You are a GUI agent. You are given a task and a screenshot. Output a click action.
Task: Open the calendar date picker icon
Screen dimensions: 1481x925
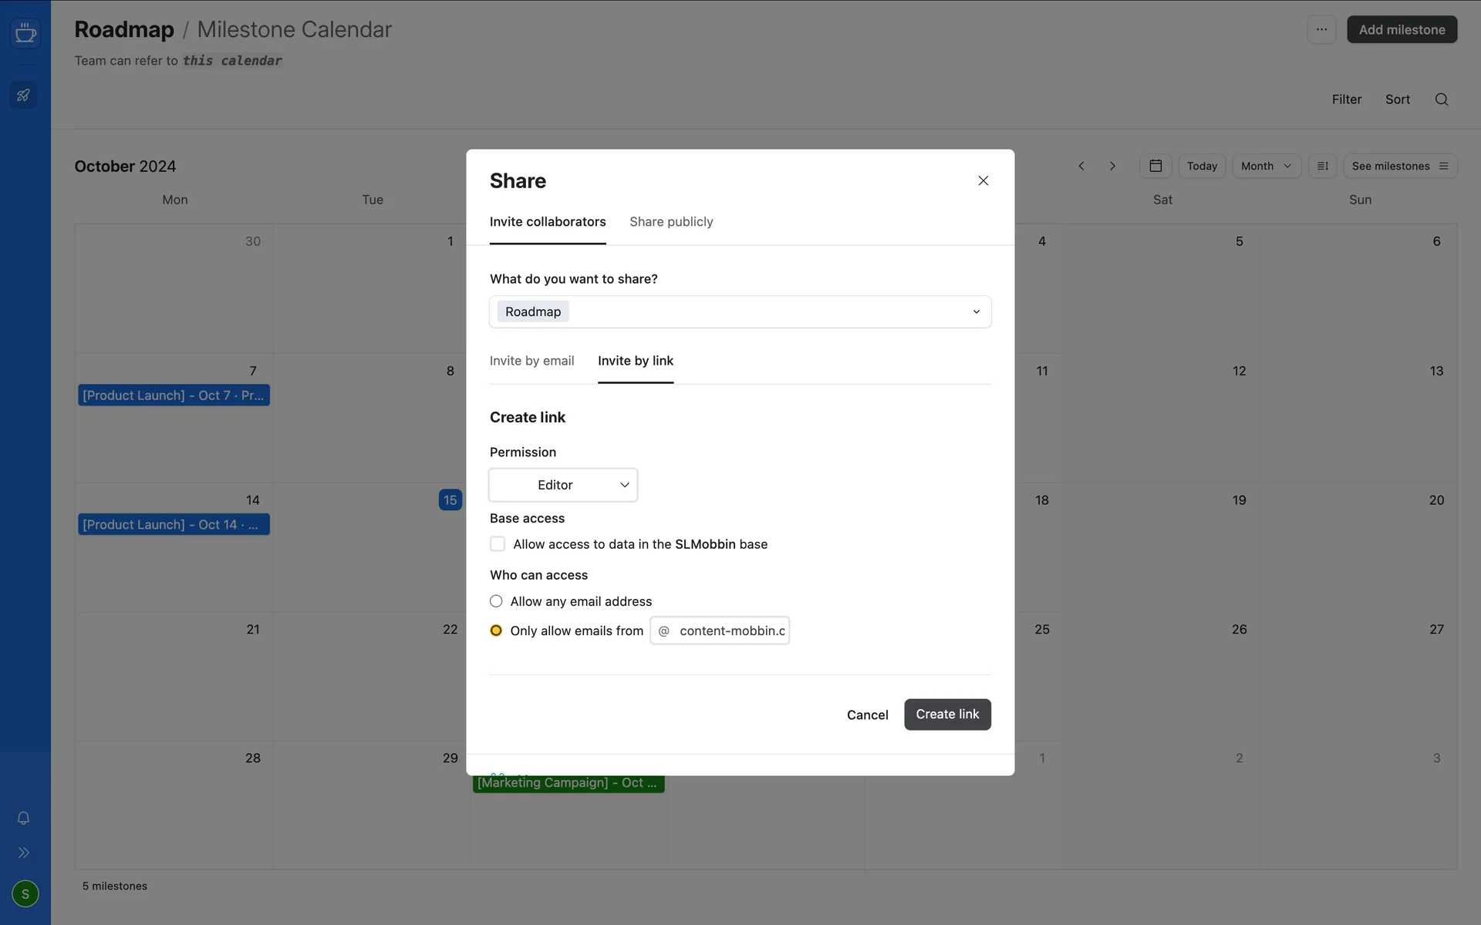(1155, 166)
